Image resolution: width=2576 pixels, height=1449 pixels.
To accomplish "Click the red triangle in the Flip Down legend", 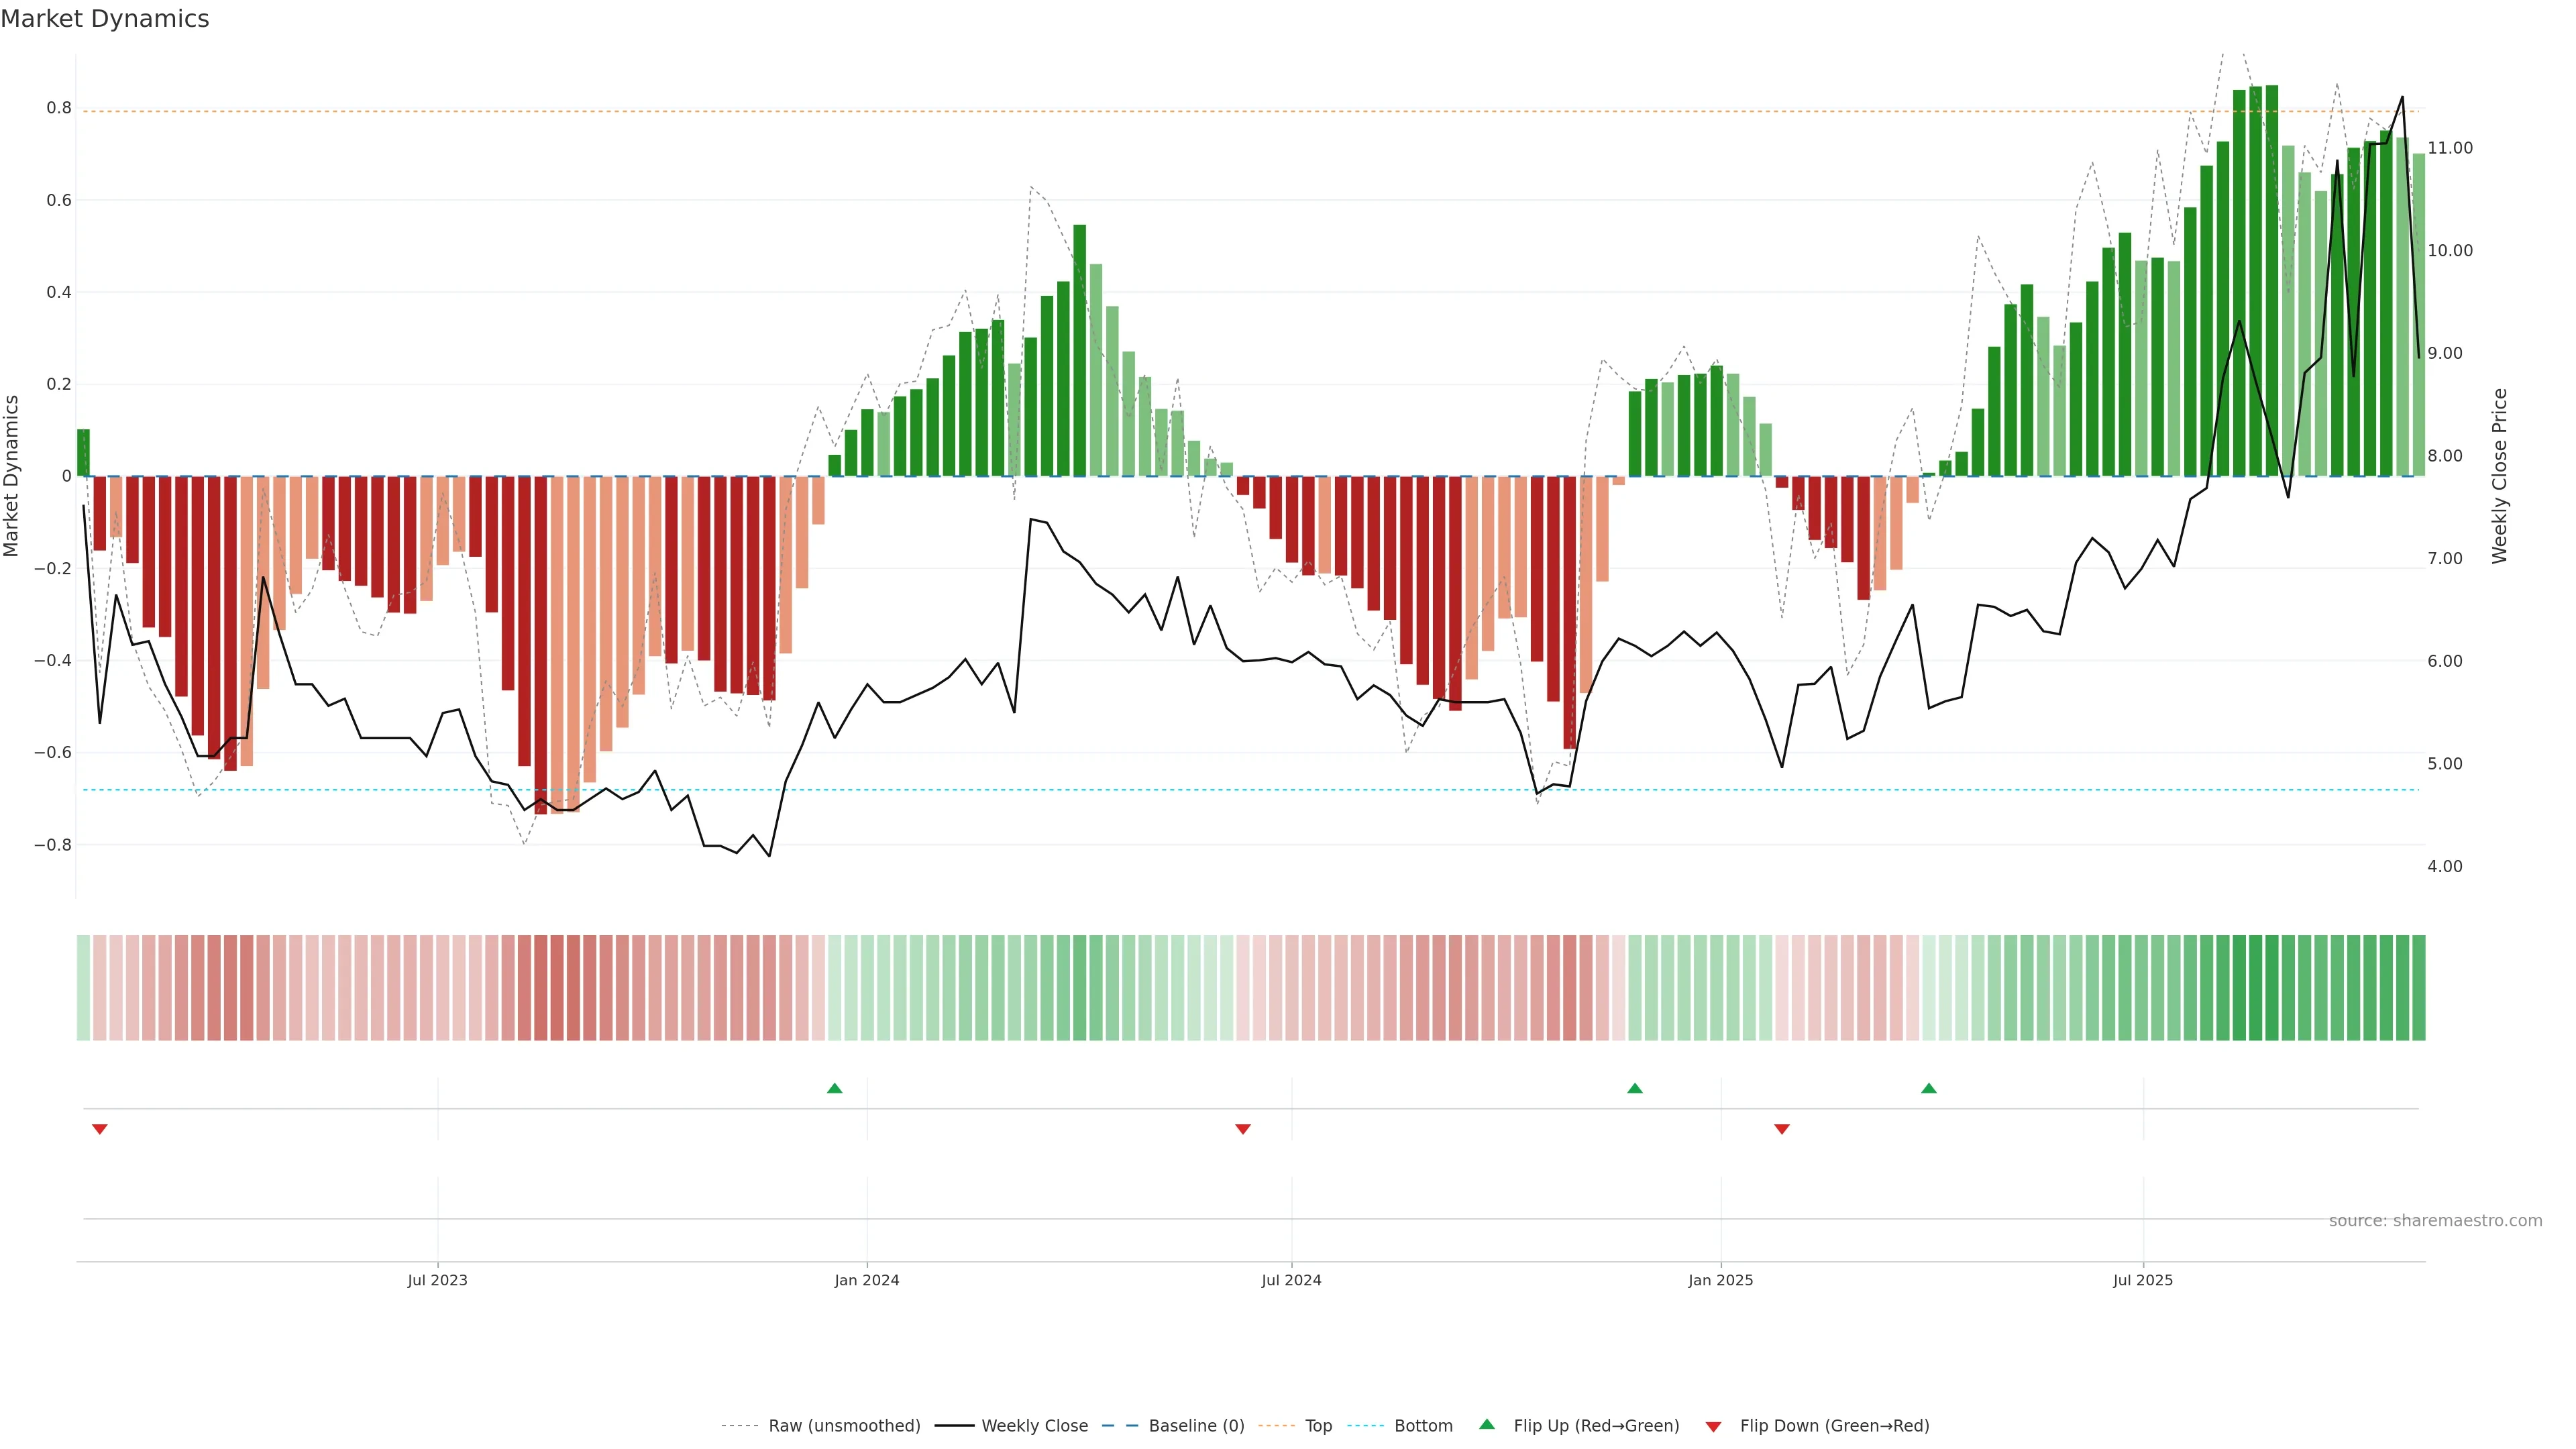I will point(1713,1426).
